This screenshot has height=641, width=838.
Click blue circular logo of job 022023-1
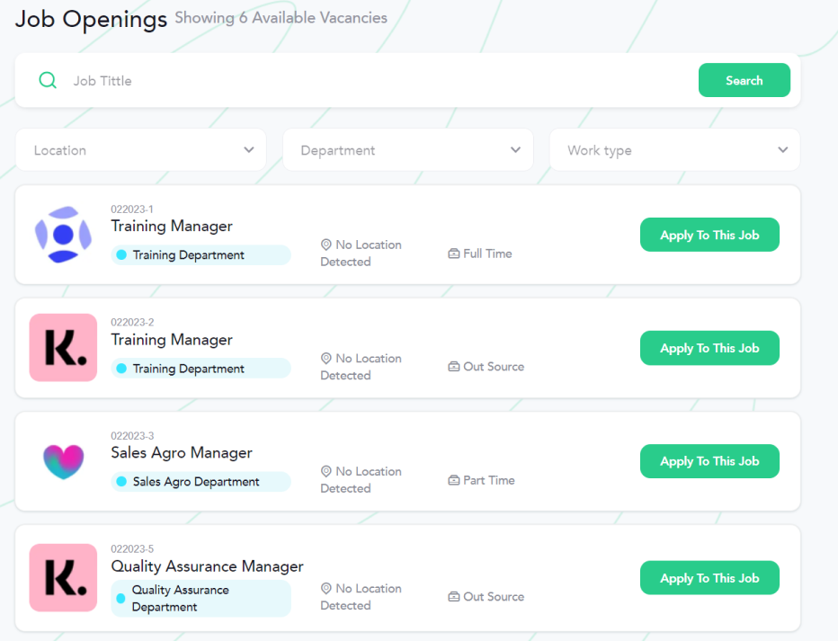pos(63,235)
